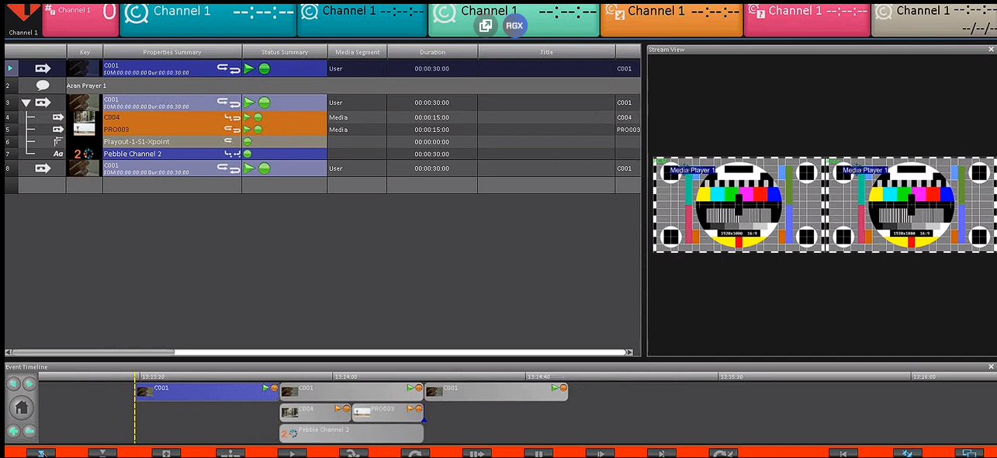This screenshot has width=997, height=458.
Task: Click the event arrow icon of row 3
Action: (x=43, y=102)
